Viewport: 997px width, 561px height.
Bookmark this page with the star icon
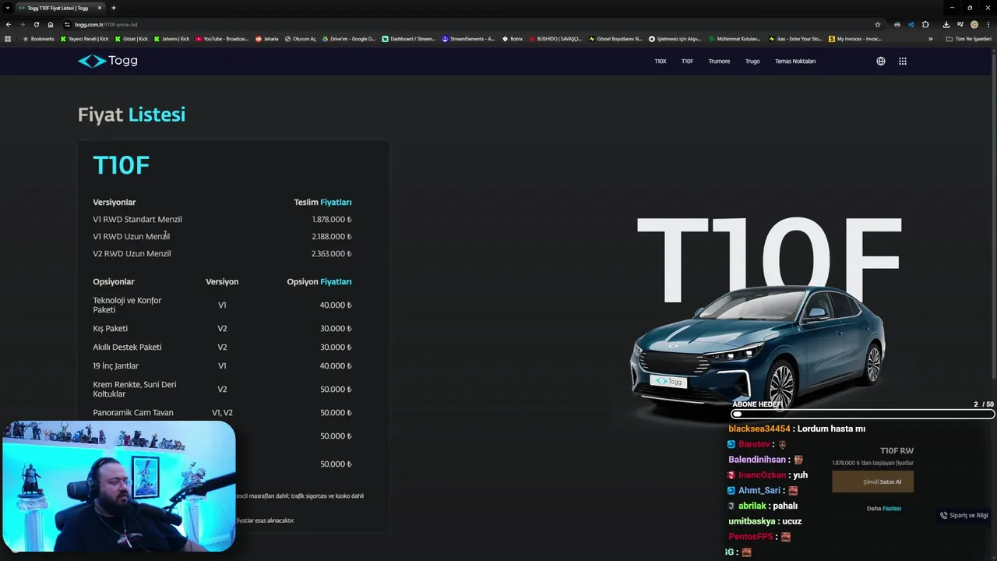pos(878,24)
